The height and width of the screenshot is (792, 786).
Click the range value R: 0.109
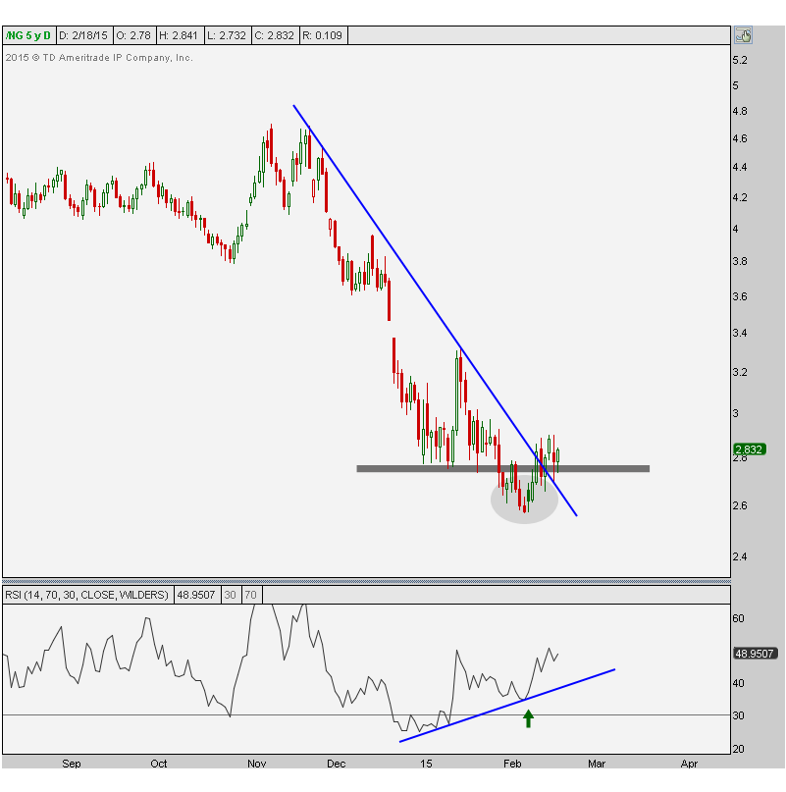(322, 35)
